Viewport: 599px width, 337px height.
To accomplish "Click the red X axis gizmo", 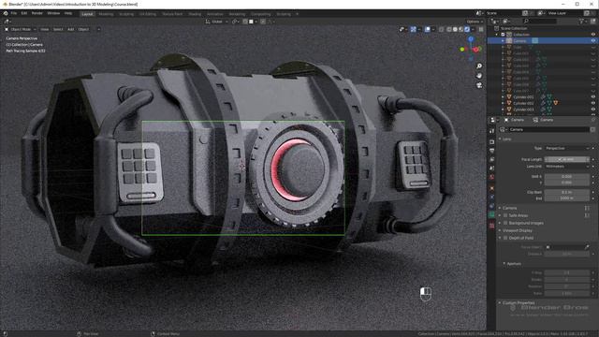I will [476, 50].
